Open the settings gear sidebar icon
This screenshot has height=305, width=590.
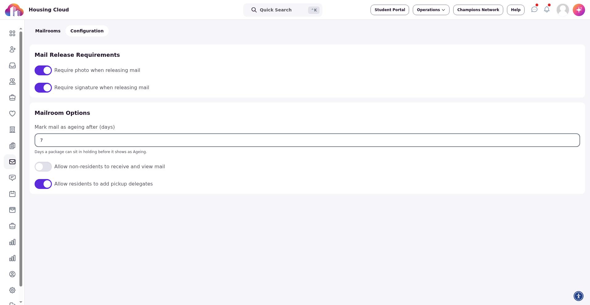pyautogui.click(x=12, y=290)
